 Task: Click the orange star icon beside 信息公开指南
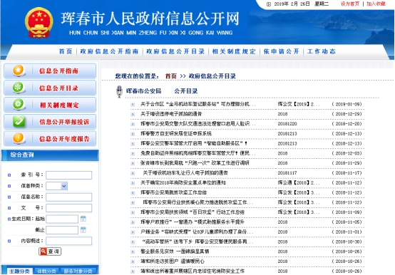pyautogui.click(x=18, y=71)
